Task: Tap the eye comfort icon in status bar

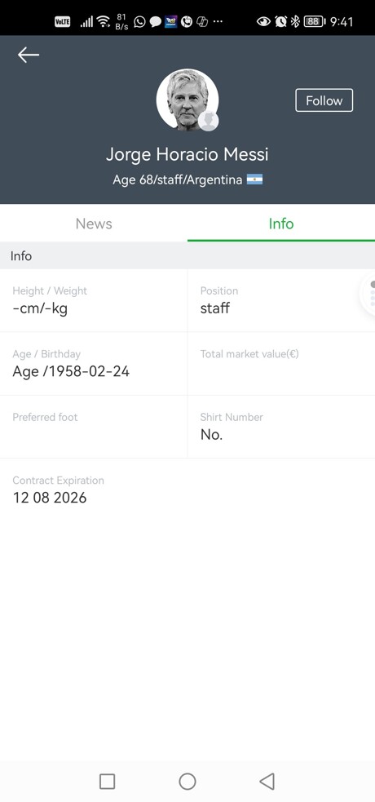Action: click(263, 21)
